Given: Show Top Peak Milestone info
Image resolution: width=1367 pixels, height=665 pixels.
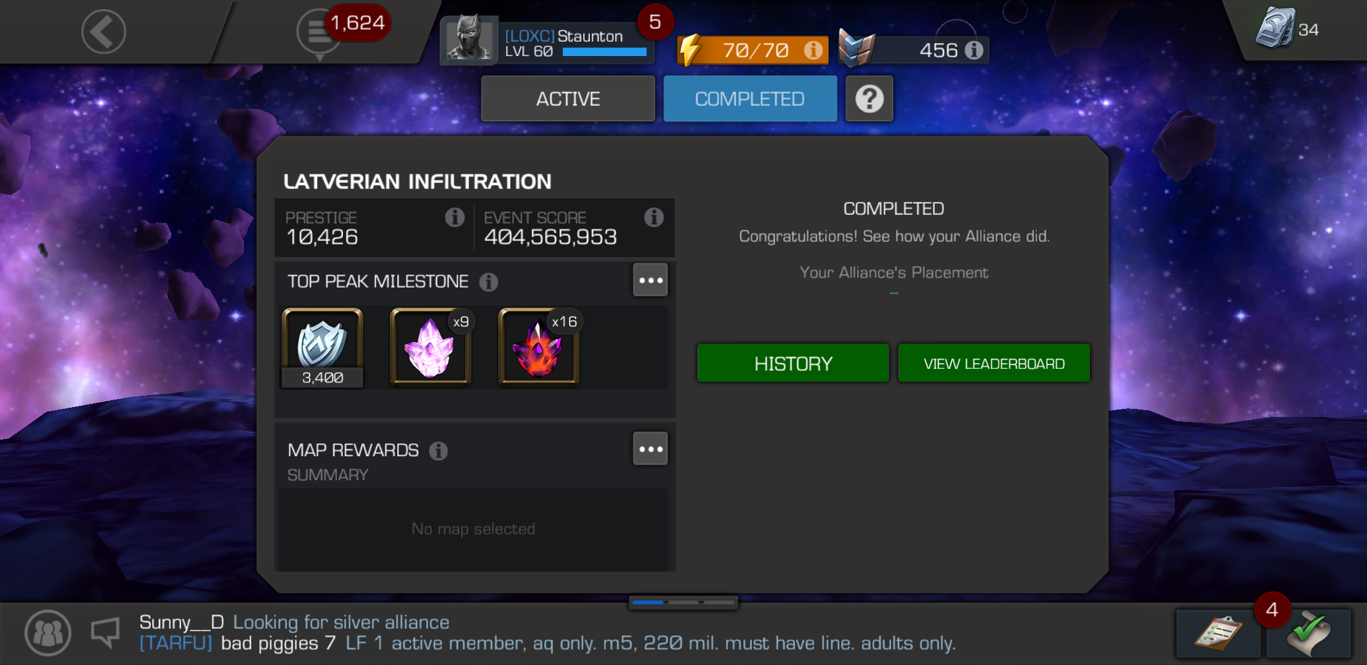Looking at the screenshot, I should point(488,282).
